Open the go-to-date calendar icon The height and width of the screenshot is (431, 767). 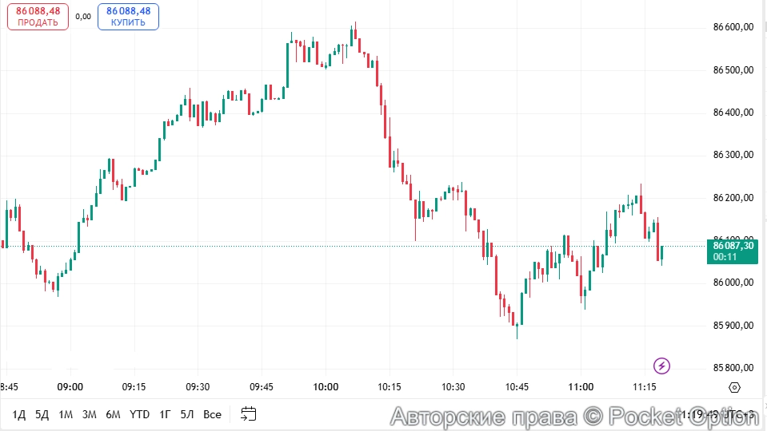(x=249, y=413)
